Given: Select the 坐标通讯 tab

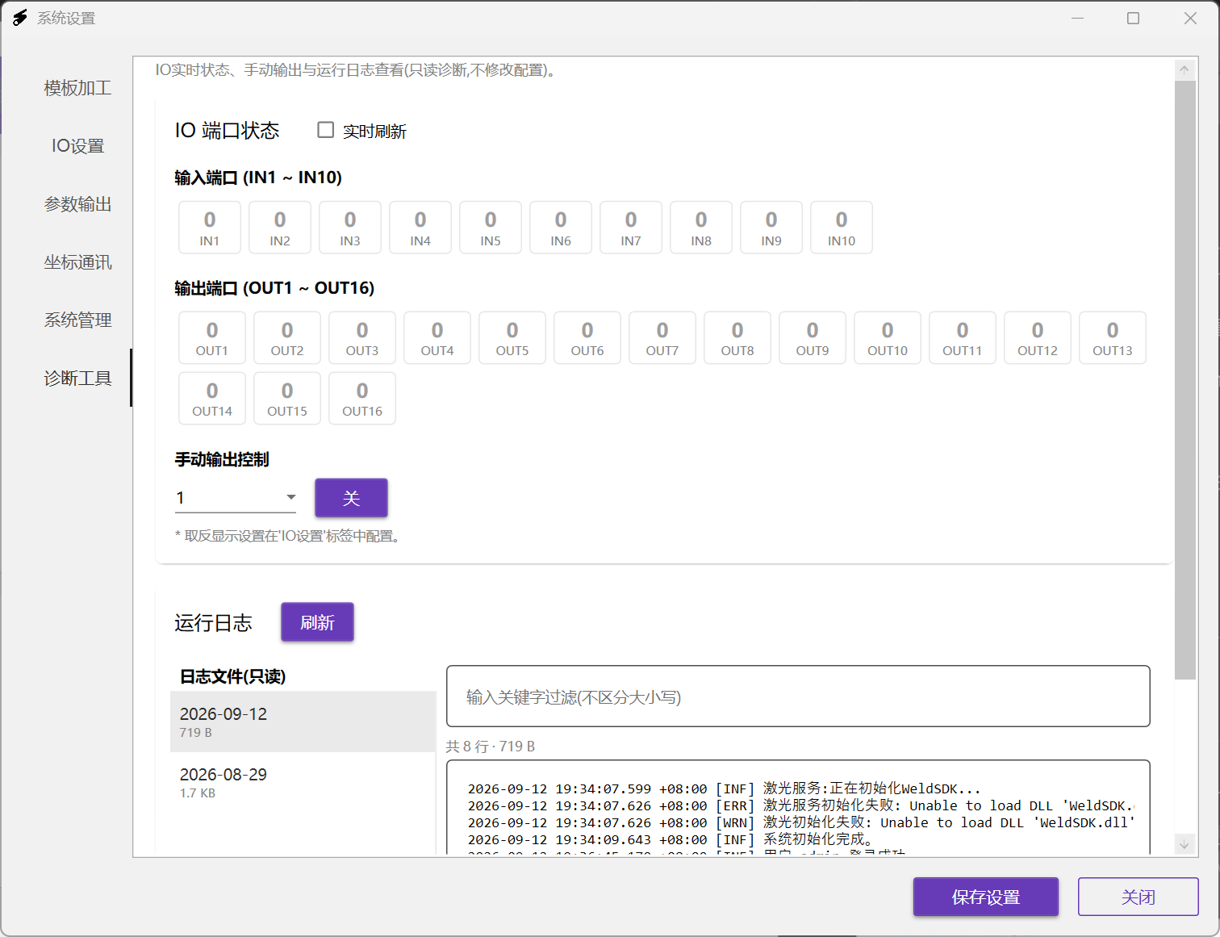Looking at the screenshot, I should click(77, 262).
